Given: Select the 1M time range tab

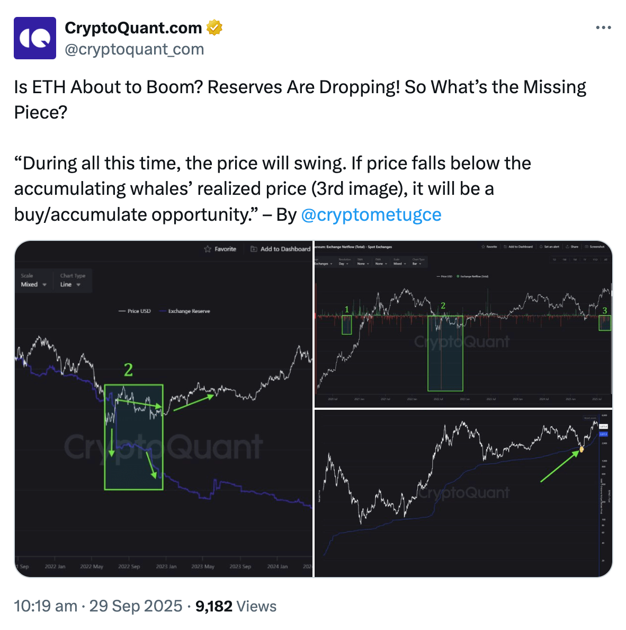Looking at the screenshot, I should pyautogui.click(x=575, y=259).
